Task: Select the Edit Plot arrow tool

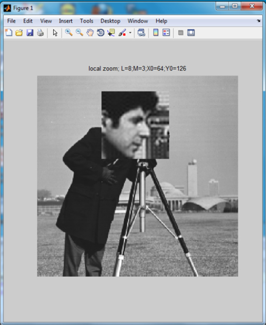Action: (55, 33)
